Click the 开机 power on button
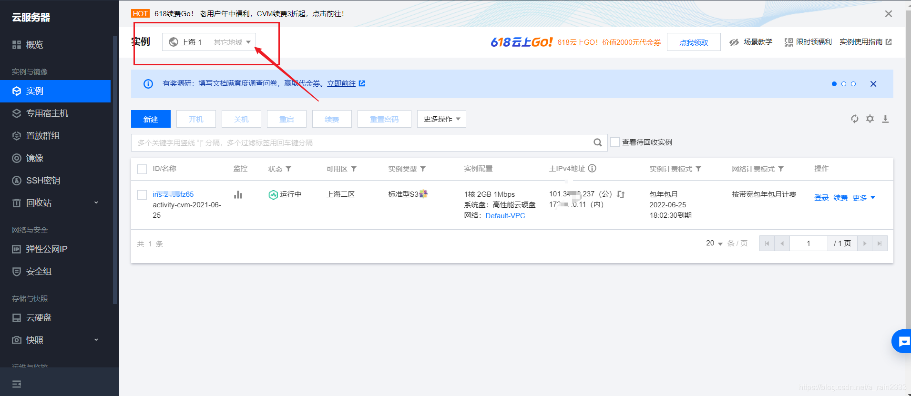Screen dimensions: 911x396 tap(196, 119)
